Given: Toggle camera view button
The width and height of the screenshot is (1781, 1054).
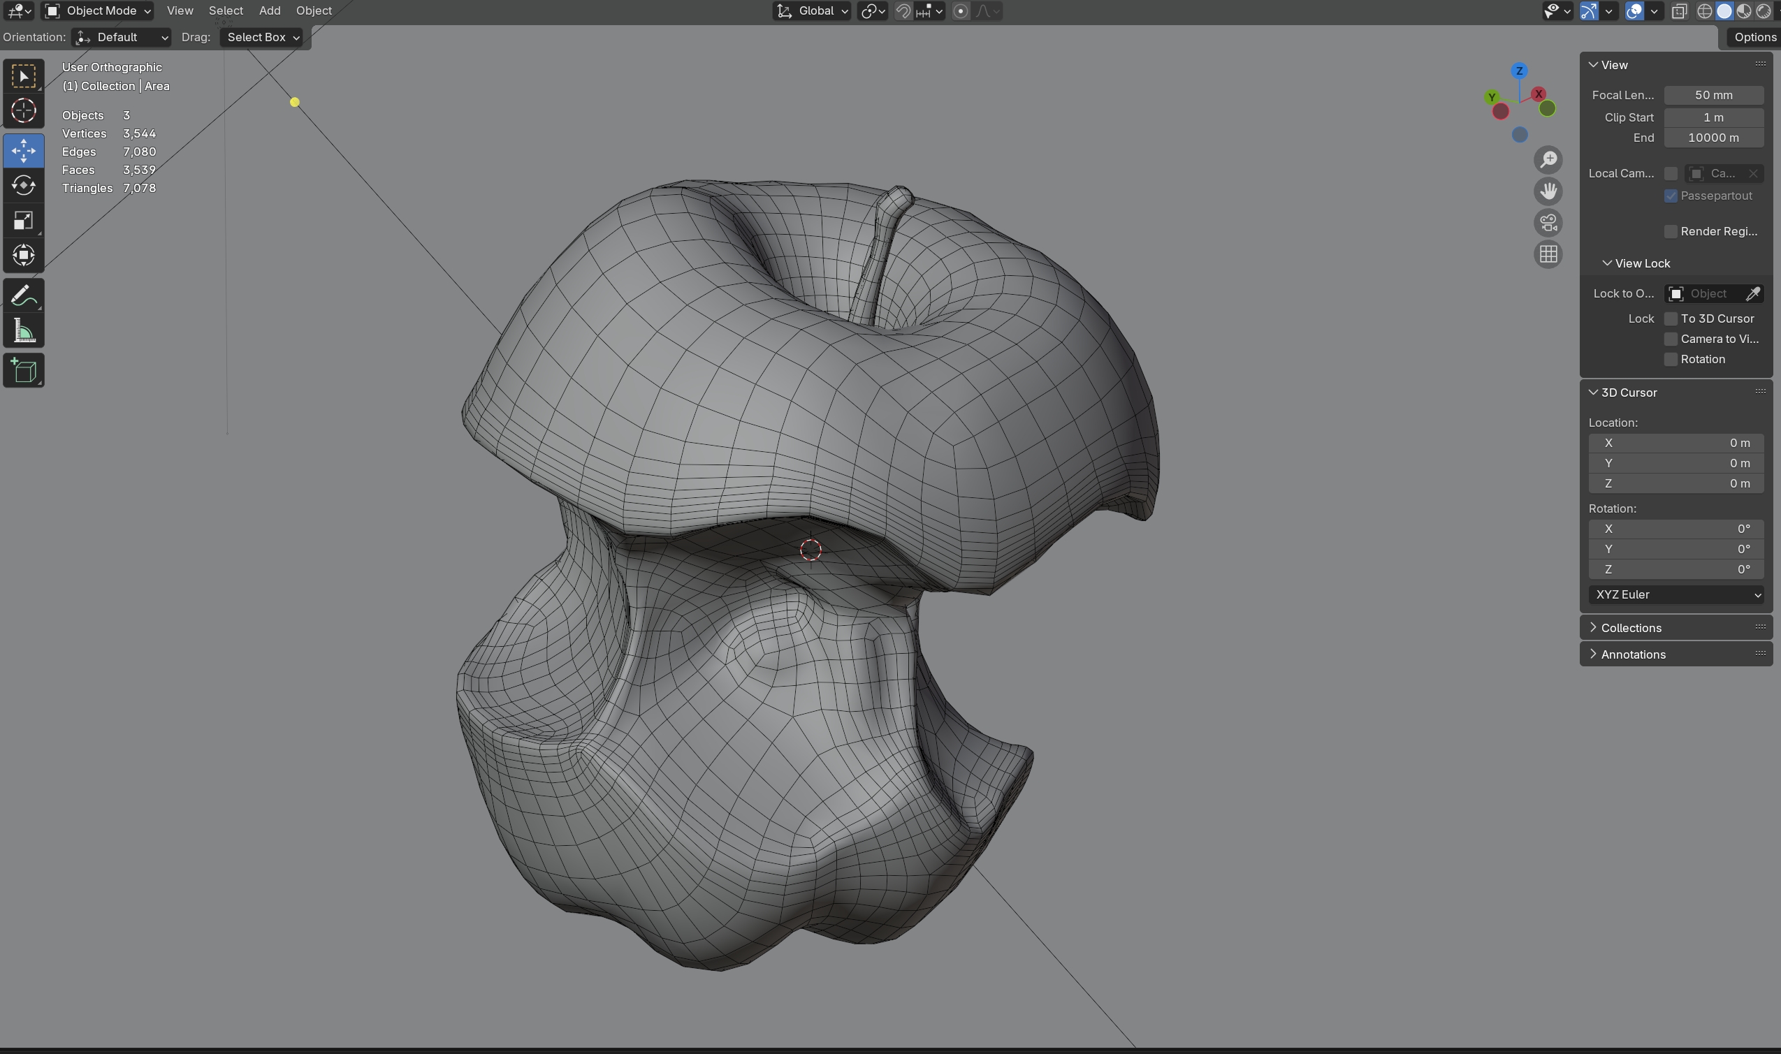Looking at the screenshot, I should [1548, 223].
